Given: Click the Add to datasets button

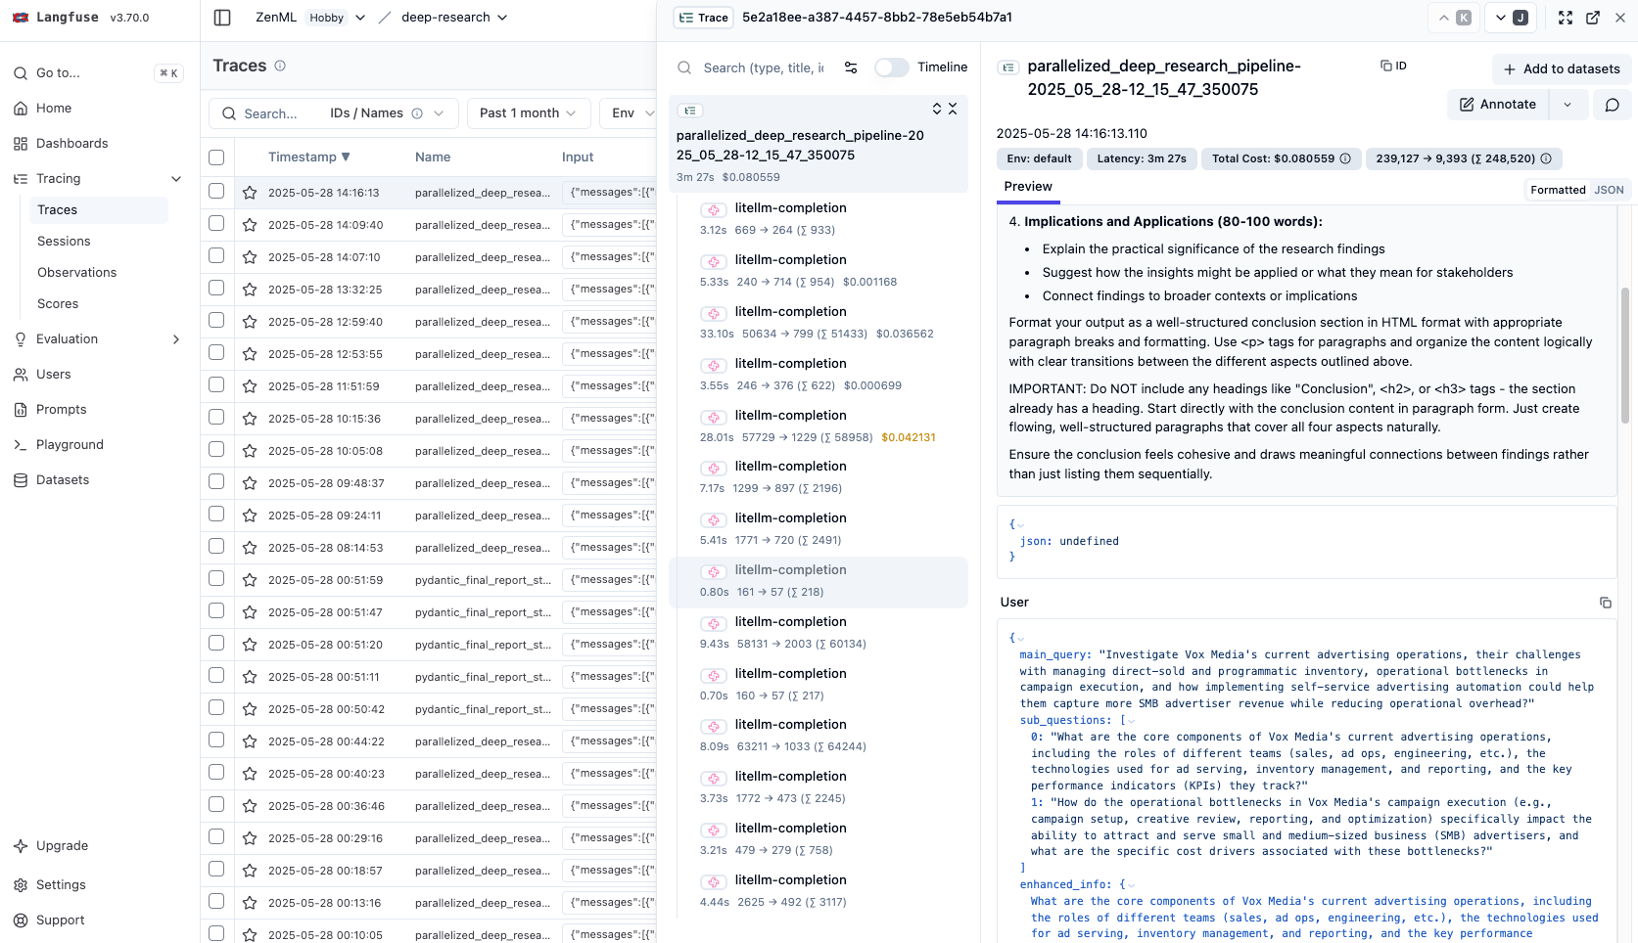Looking at the screenshot, I should tap(1562, 69).
